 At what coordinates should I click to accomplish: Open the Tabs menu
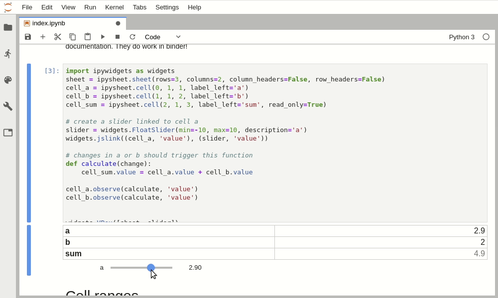(139, 7)
